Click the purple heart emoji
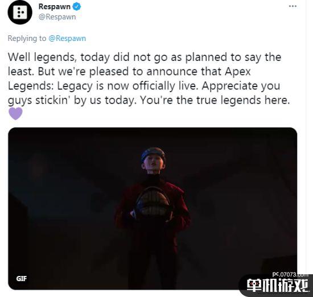The width and height of the screenshot is (313, 297). click(15, 113)
